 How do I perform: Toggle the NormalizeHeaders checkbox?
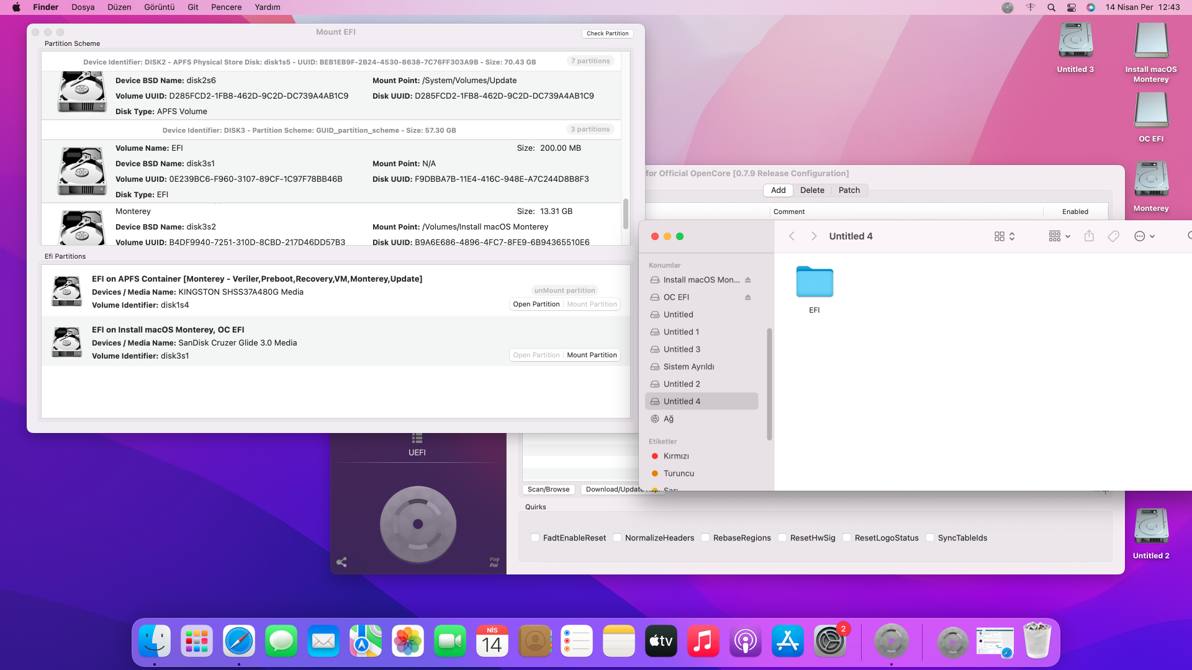(x=617, y=538)
